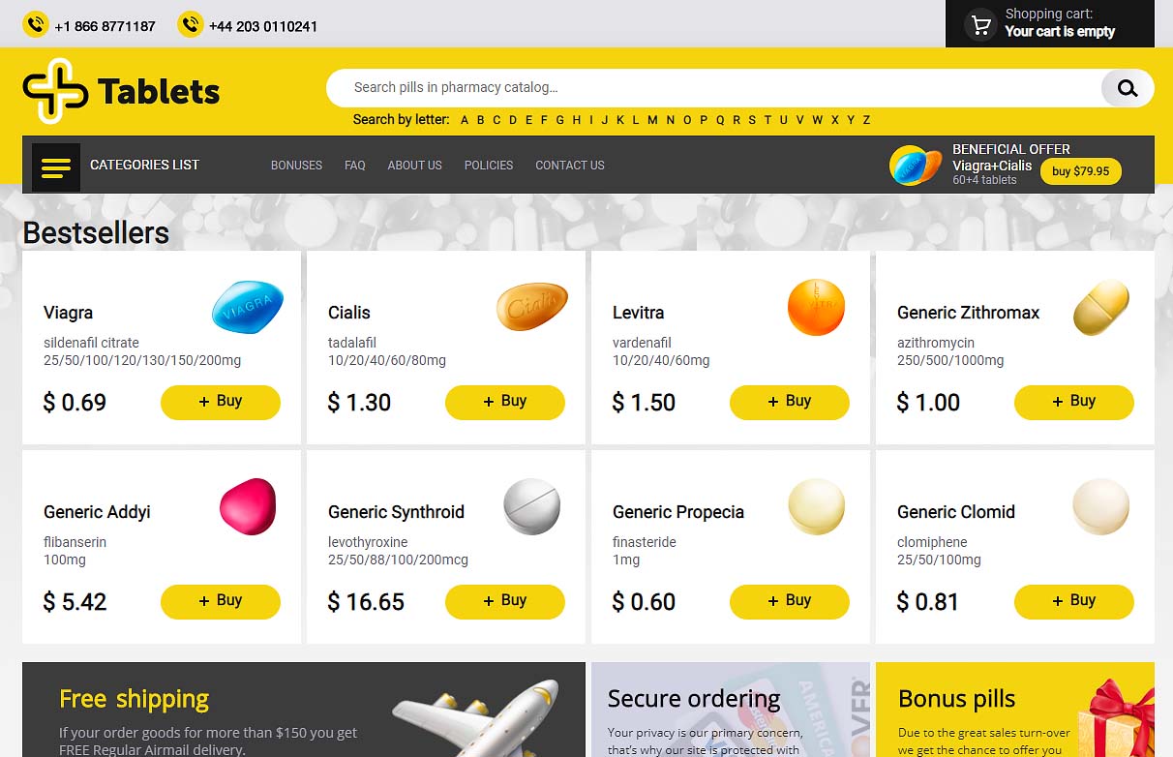Click the orange Cialis pill image
1173x757 pixels.
pos(532,307)
